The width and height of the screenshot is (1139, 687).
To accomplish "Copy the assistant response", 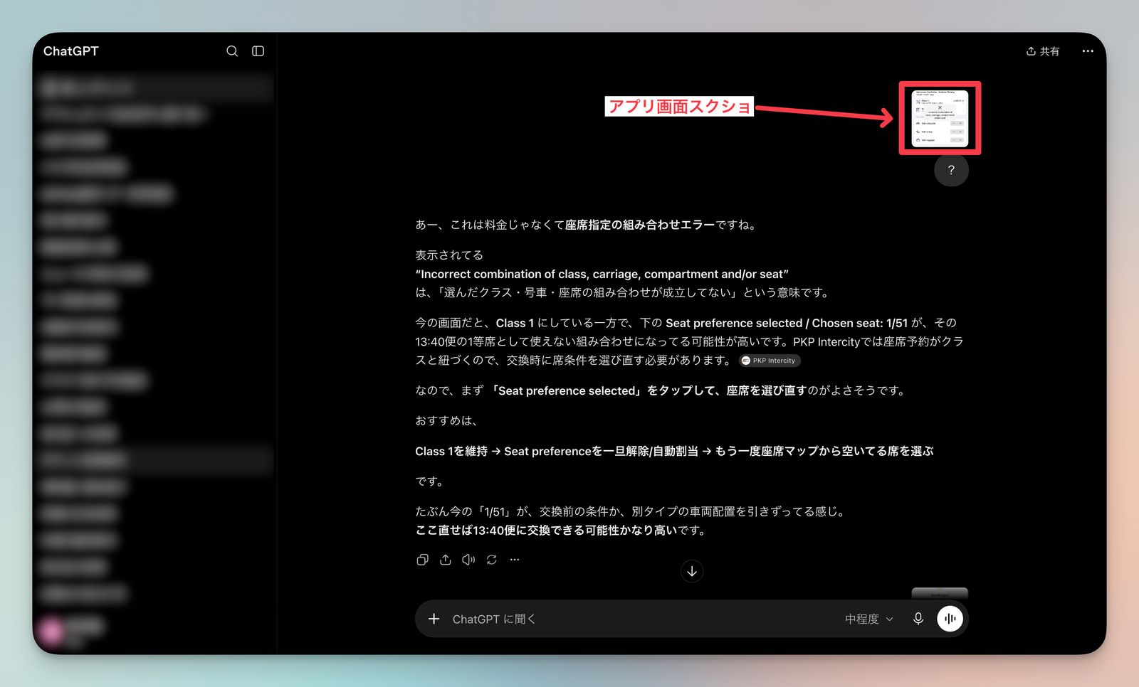I will tap(423, 560).
